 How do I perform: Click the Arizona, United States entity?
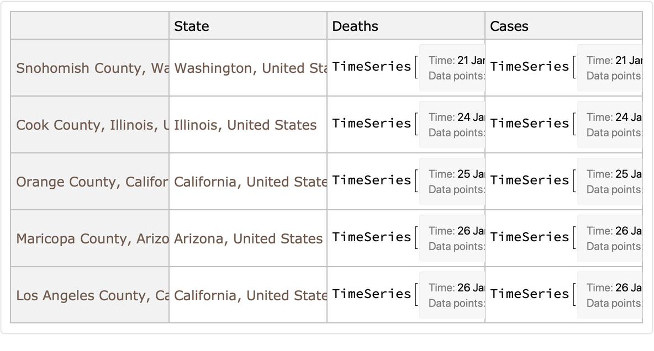point(248,238)
